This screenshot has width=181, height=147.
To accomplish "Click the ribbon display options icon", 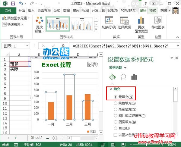I will (154, 4).
